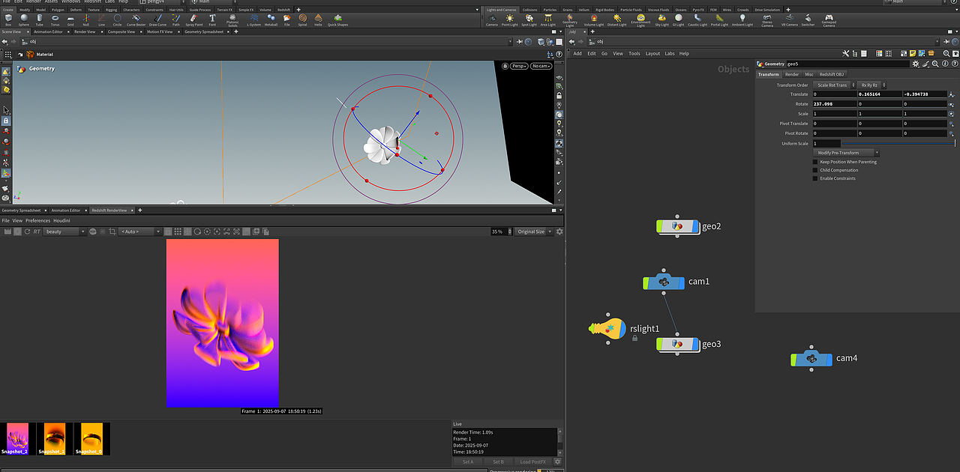The height and width of the screenshot is (472, 960).
Task: Adjust the Uniform Scale slider
Action: (x=898, y=143)
